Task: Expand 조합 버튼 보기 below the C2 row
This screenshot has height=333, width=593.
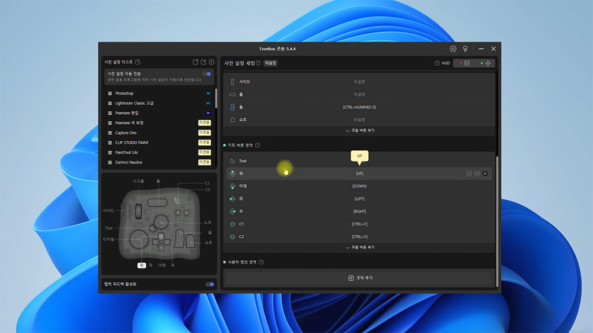Action: pos(360,247)
